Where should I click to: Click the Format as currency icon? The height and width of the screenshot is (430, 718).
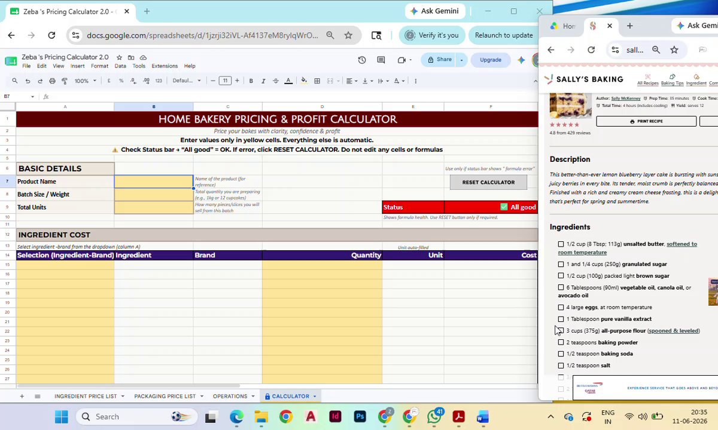pos(108,81)
